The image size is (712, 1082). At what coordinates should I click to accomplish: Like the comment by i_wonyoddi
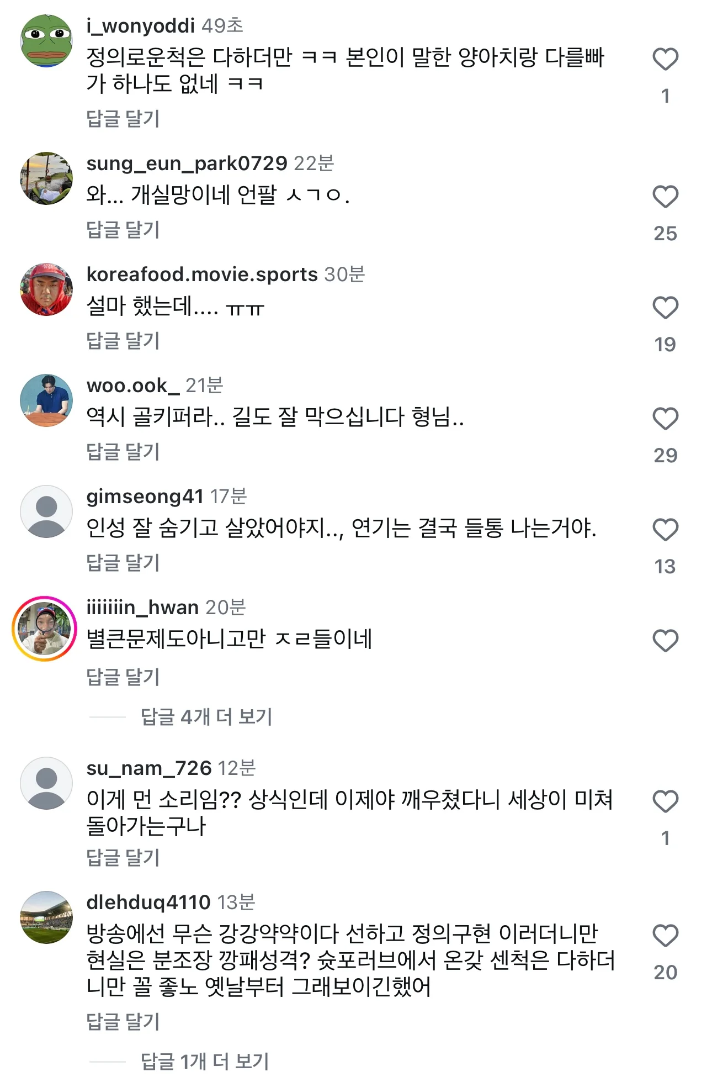[665, 59]
